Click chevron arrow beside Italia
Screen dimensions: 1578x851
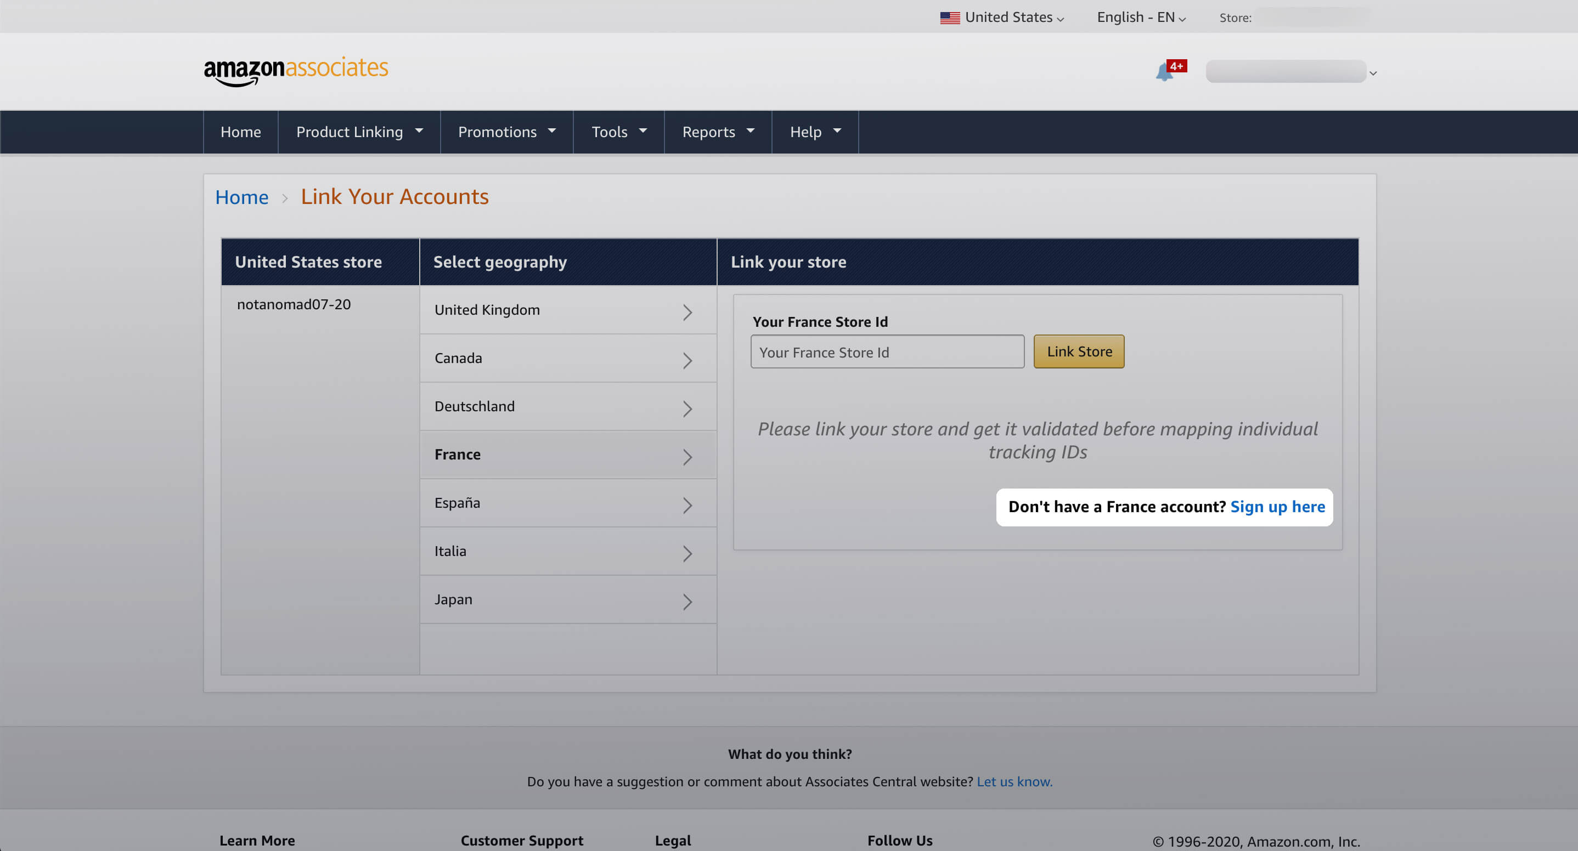687,555
